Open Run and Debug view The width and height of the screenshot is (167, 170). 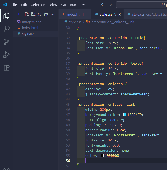click(6, 55)
